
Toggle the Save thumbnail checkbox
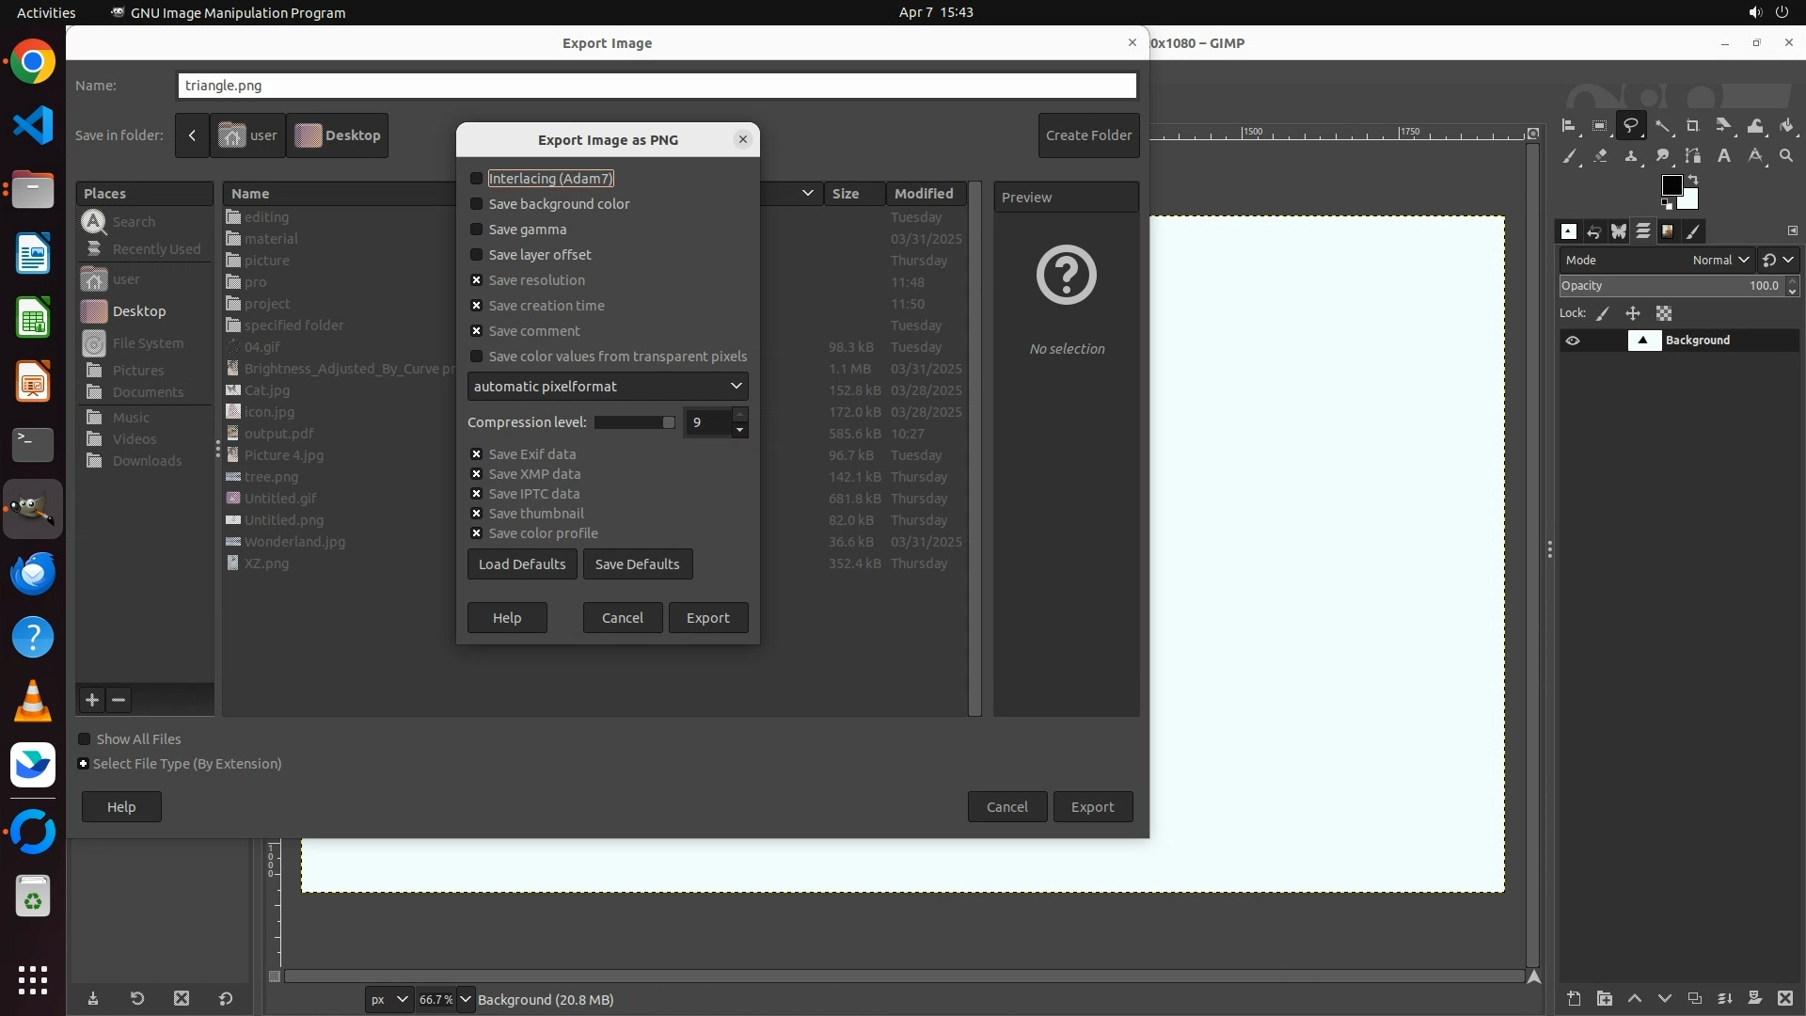[x=476, y=514]
